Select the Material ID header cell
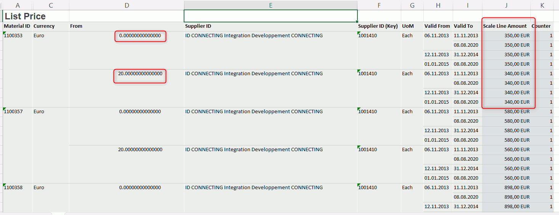559x215 pixels. click(x=17, y=26)
